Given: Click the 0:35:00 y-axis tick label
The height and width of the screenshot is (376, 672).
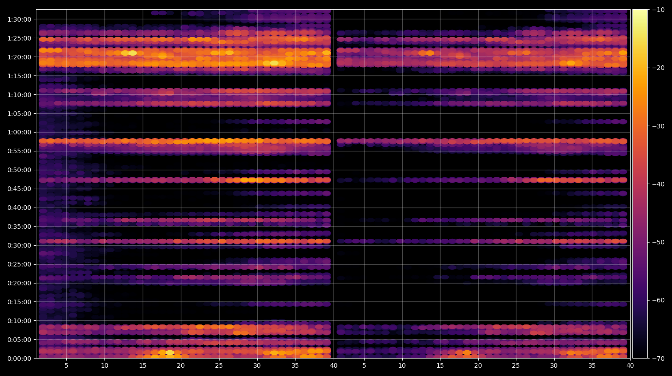Looking at the screenshot, I should pyautogui.click(x=19, y=227).
